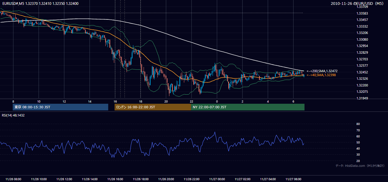Click RSI level 40 on the scale
Screen dimensions: 388x182
coord(358,149)
